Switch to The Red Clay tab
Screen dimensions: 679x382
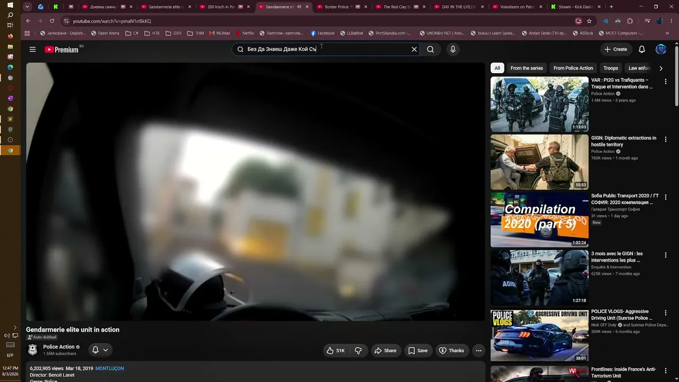pyautogui.click(x=401, y=7)
